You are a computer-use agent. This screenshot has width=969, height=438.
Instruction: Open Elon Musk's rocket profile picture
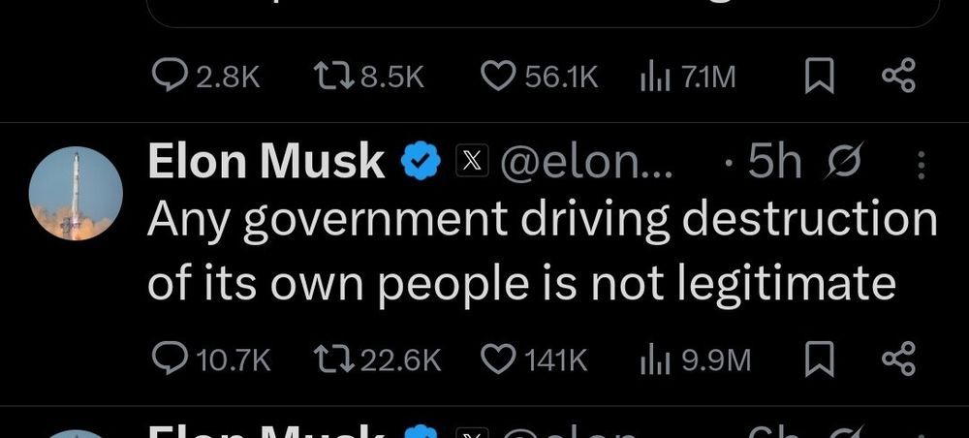coord(76,194)
